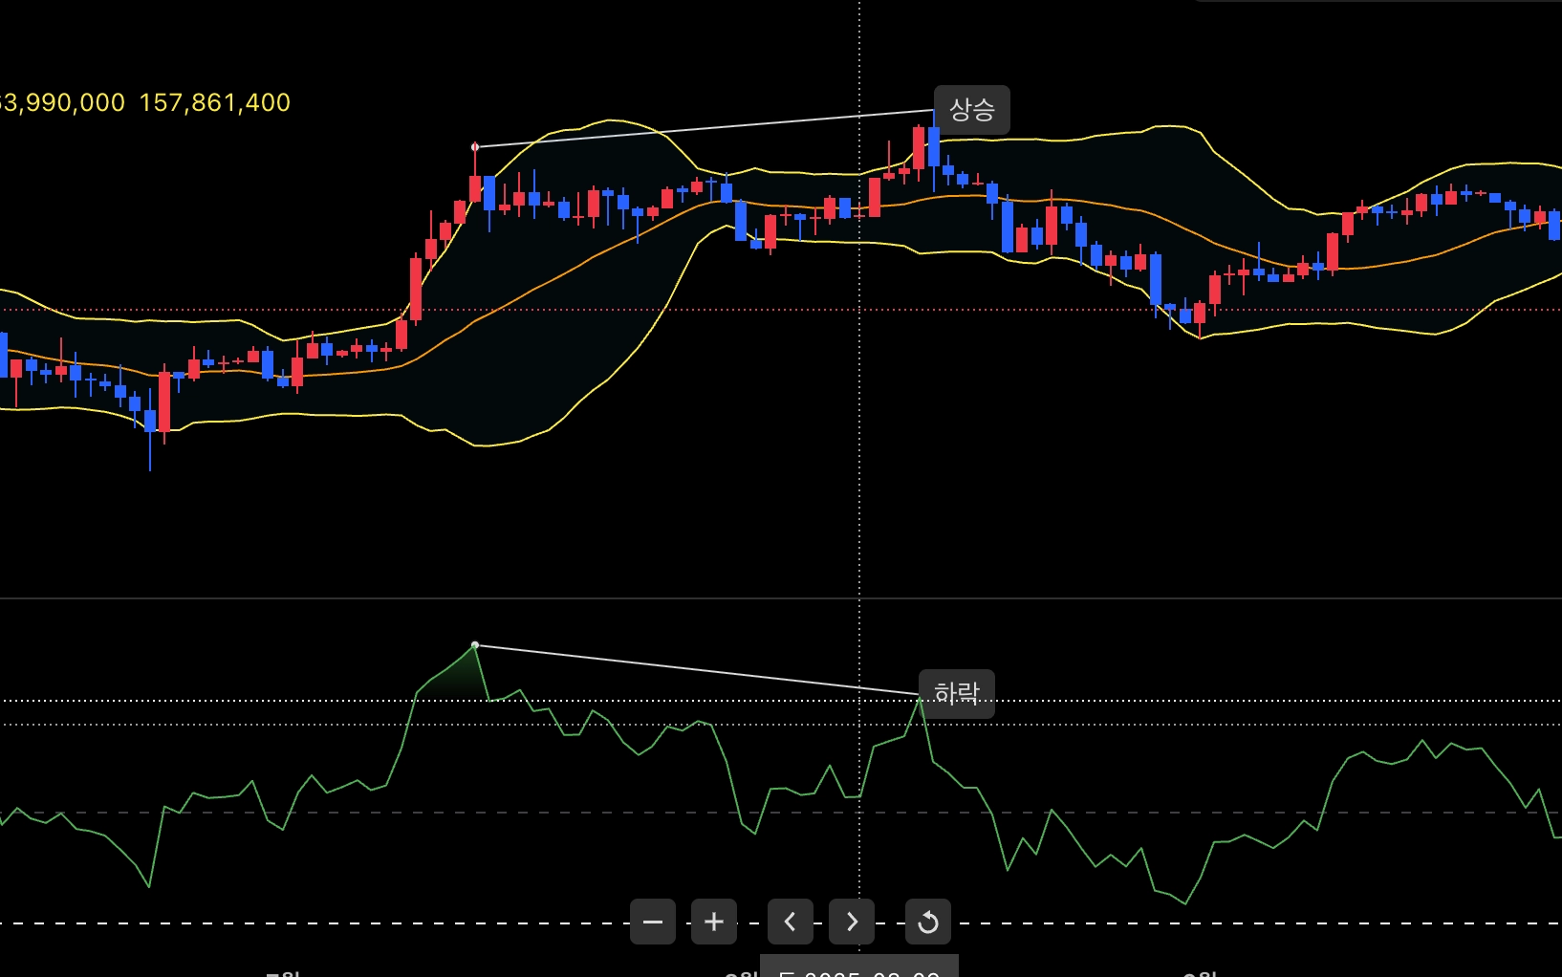Zoom out the chart with minus button
Viewport: 1562px width, 977px height.
653,922
